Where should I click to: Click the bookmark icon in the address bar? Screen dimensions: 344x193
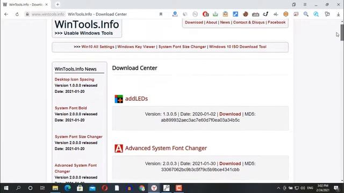coord(161,14)
